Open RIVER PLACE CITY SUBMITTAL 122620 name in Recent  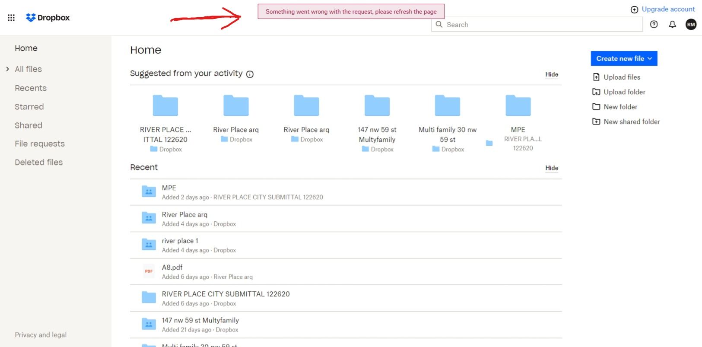pyautogui.click(x=226, y=294)
